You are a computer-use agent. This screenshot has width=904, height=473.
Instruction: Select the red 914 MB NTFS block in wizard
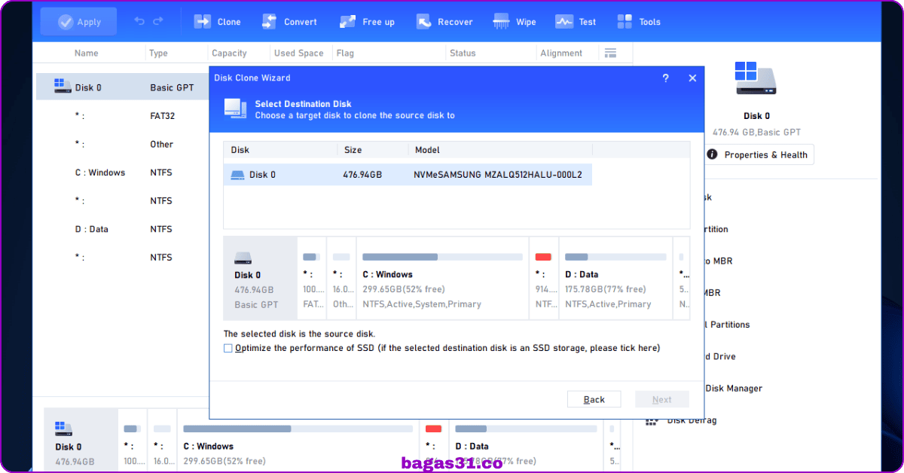[544, 279]
